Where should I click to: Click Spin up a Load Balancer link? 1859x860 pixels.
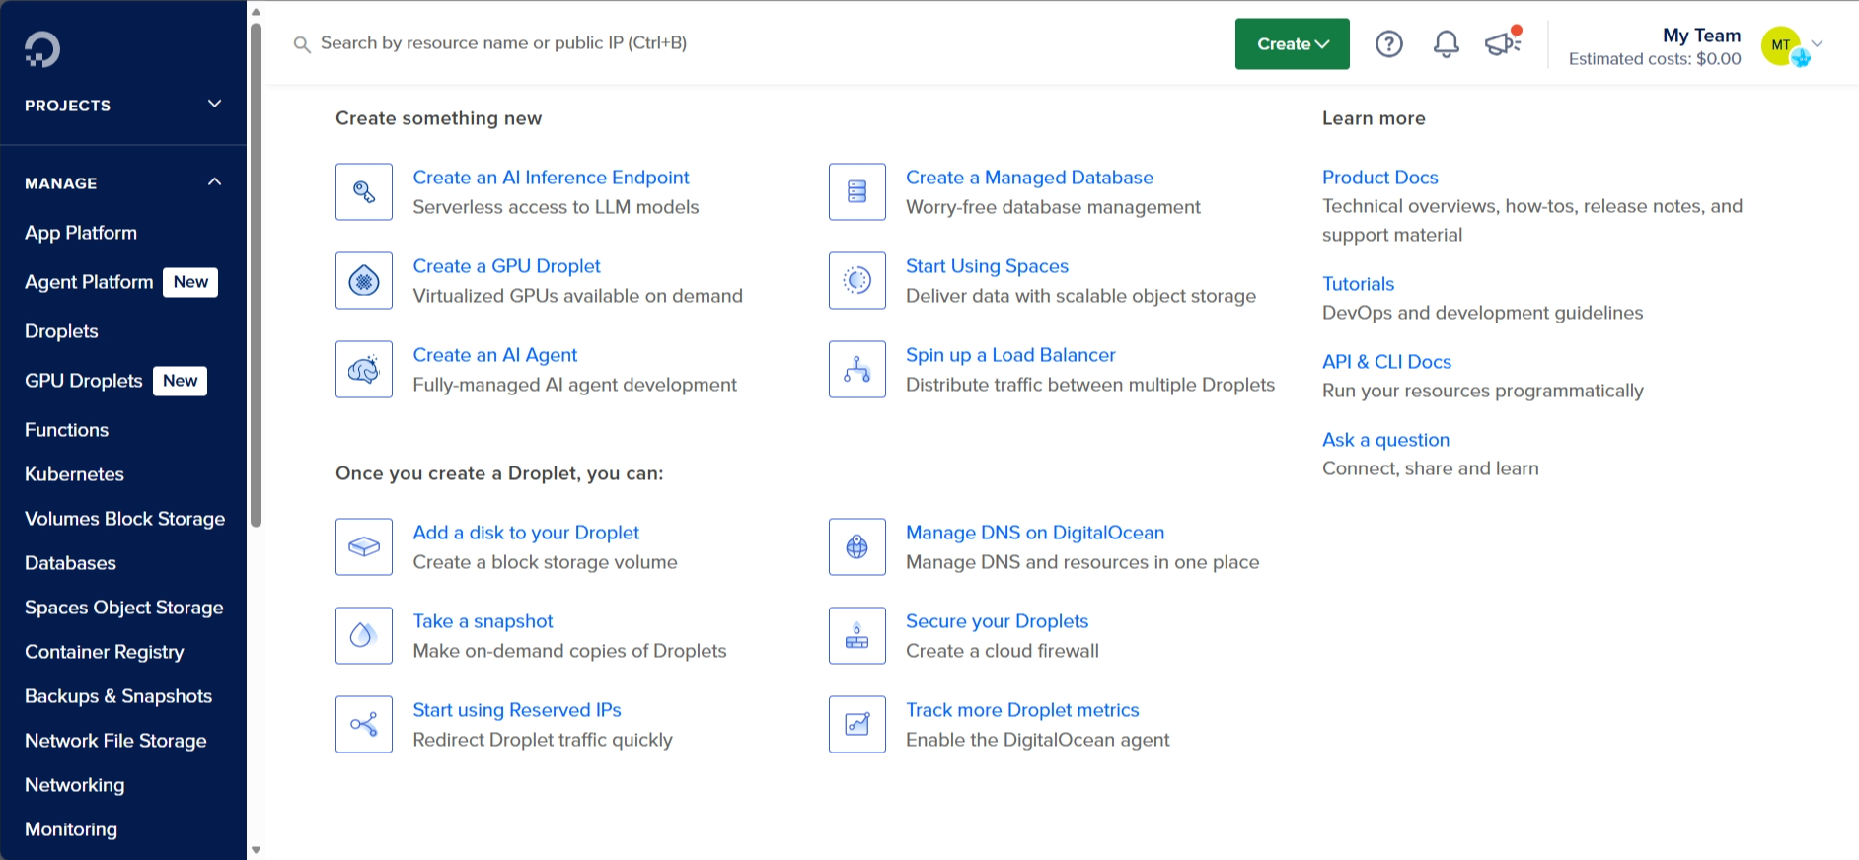1010,355
